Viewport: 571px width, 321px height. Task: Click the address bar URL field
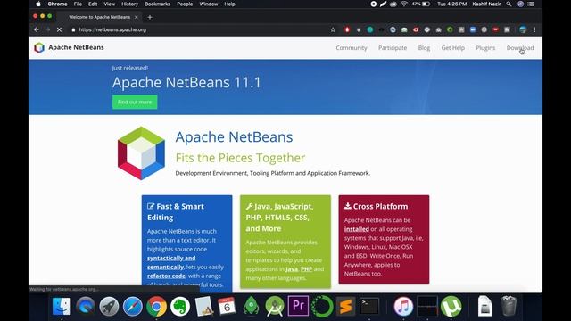click(x=200, y=29)
